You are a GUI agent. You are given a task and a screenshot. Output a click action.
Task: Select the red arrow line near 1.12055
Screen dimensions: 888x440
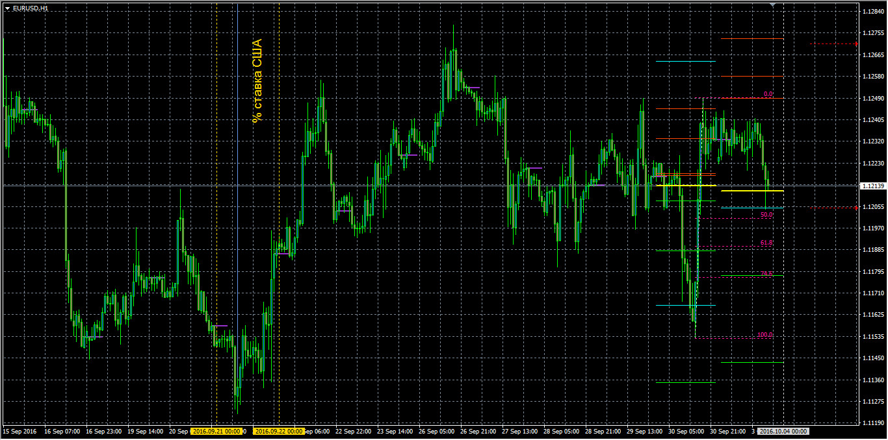coord(834,208)
